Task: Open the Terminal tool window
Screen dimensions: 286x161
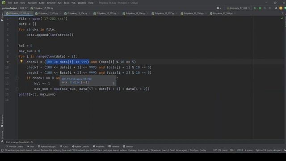Action: 114,147
